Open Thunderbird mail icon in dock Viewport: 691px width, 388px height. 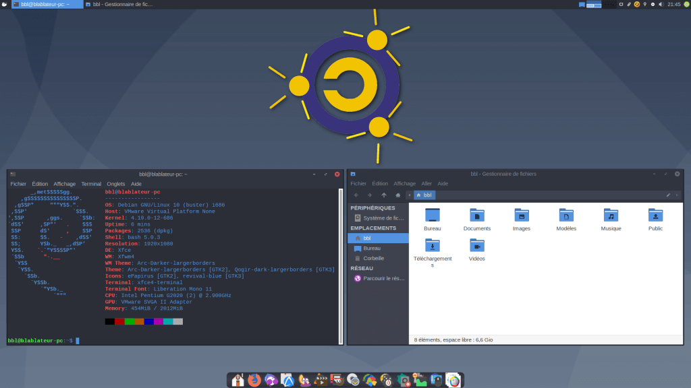point(271,380)
